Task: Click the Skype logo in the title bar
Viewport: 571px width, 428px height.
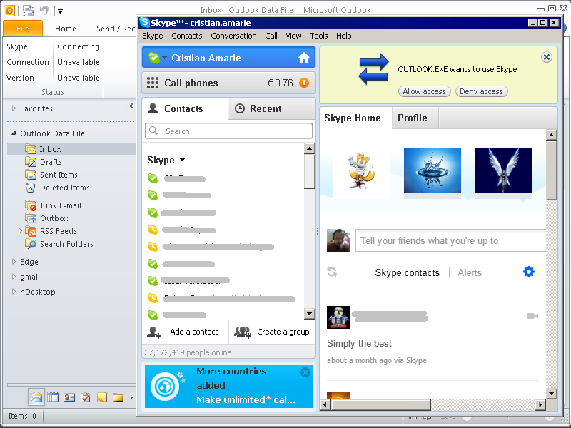Action: point(145,23)
